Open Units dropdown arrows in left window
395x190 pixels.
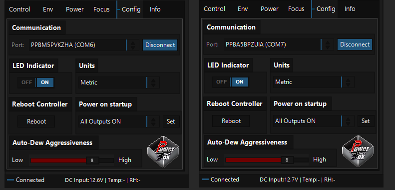click(x=153, y=82)
